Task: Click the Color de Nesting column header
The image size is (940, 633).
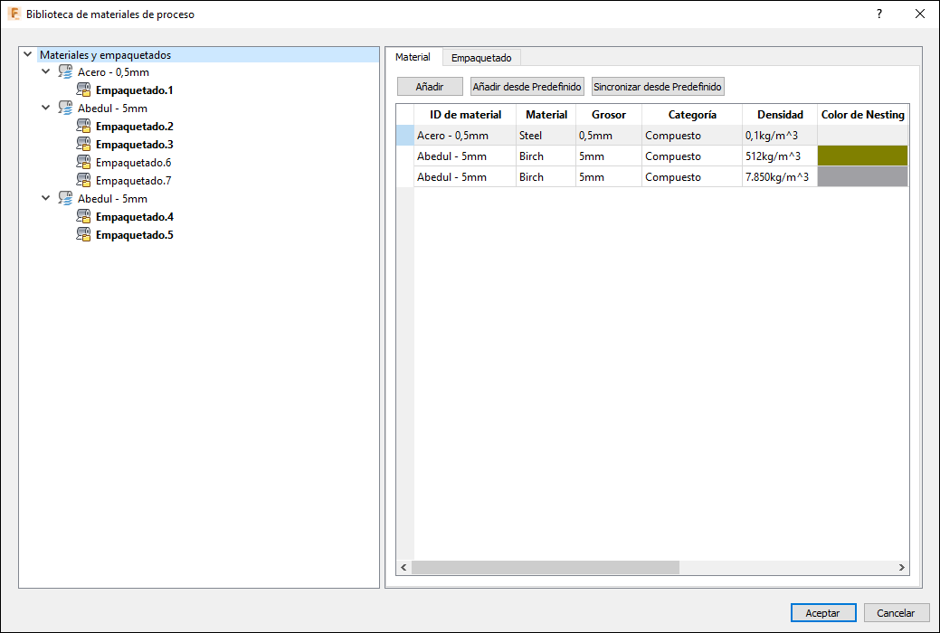Action: tap(863, 115)
